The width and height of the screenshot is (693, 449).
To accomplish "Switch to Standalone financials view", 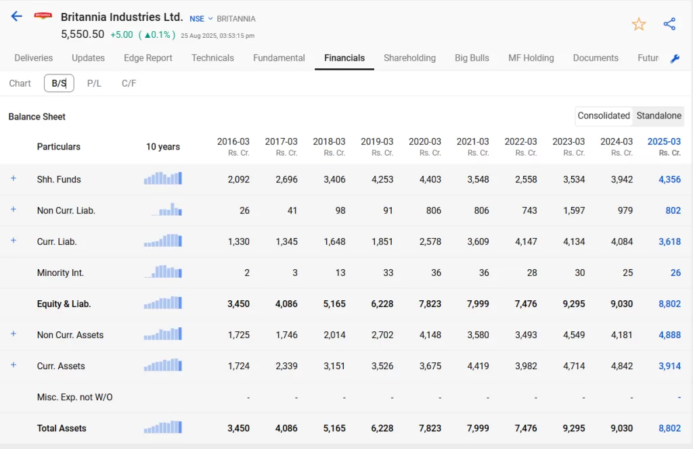I will (x=658, y=116).
